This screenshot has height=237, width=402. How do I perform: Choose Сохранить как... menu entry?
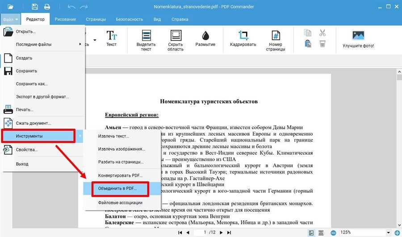(44, 84)
